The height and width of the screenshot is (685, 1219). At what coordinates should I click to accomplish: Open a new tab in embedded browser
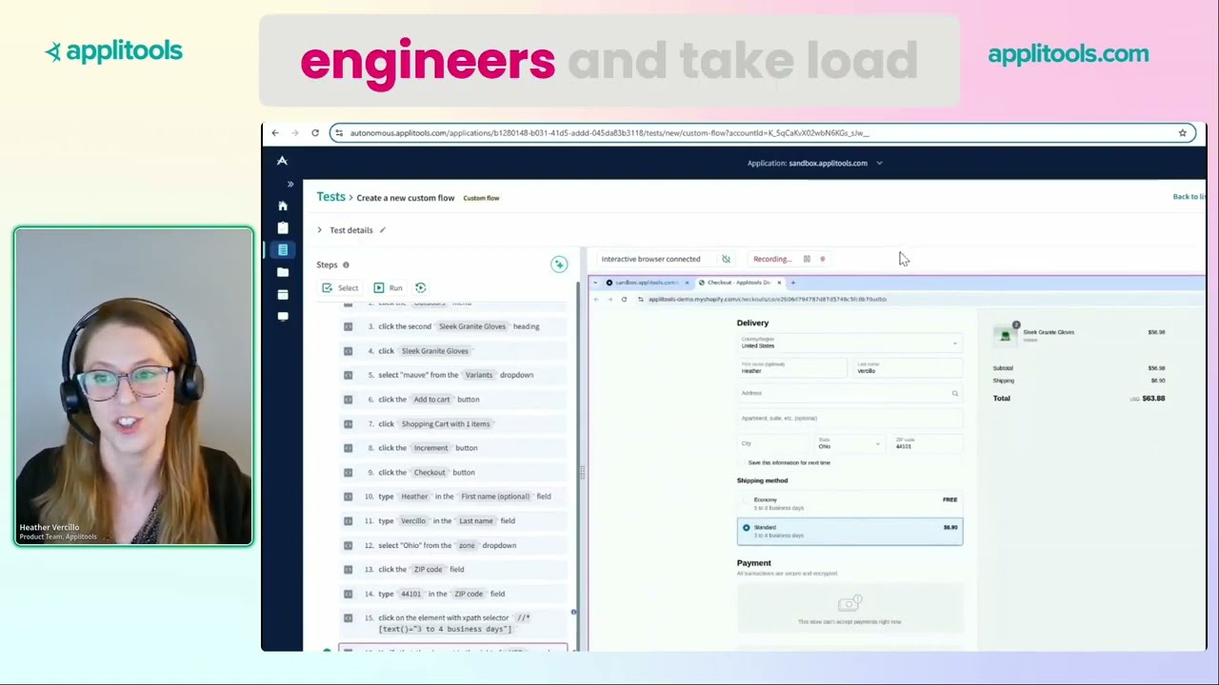coord(793,283)
